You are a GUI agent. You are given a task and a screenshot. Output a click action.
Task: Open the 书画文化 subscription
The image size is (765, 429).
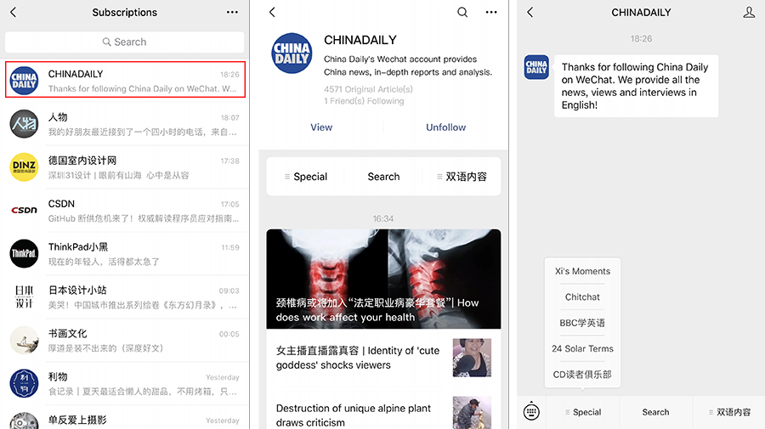coord(125,341)
